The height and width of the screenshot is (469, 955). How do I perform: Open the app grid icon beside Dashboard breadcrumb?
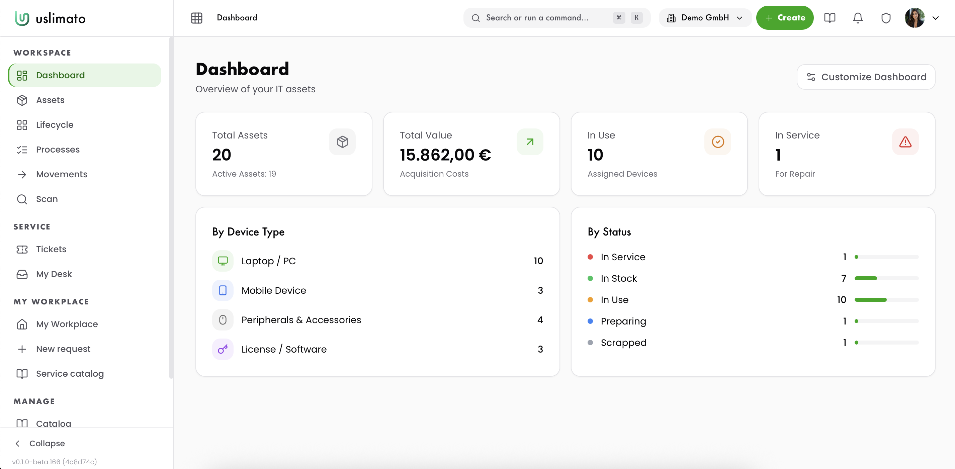tap(196, 18)
